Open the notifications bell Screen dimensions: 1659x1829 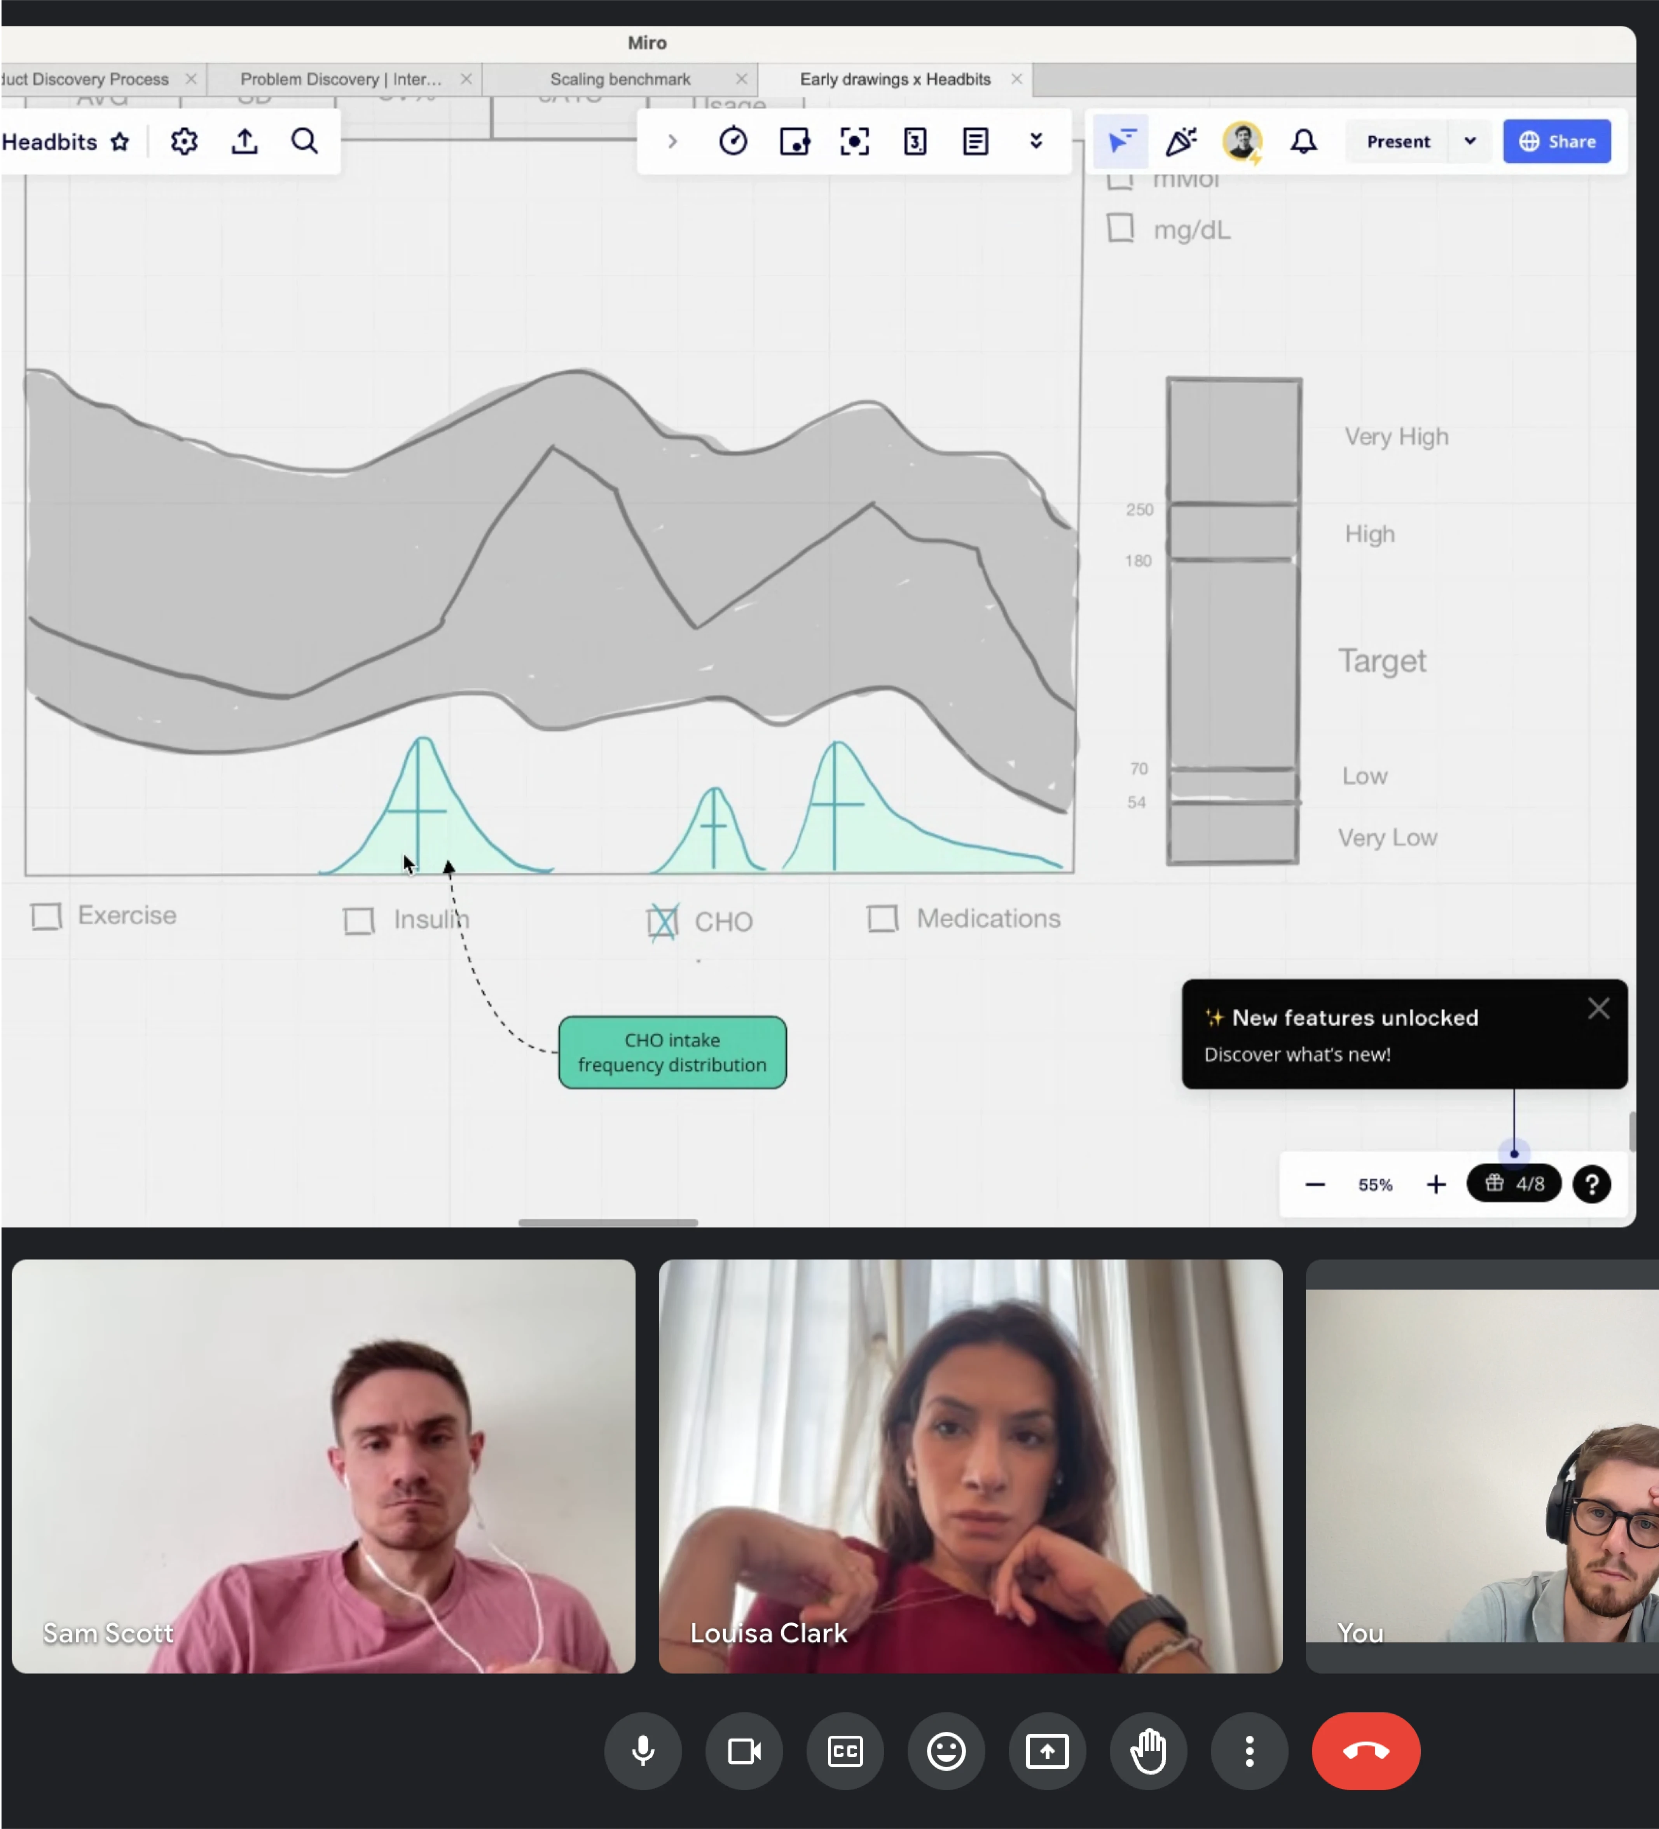point(1303,141)
